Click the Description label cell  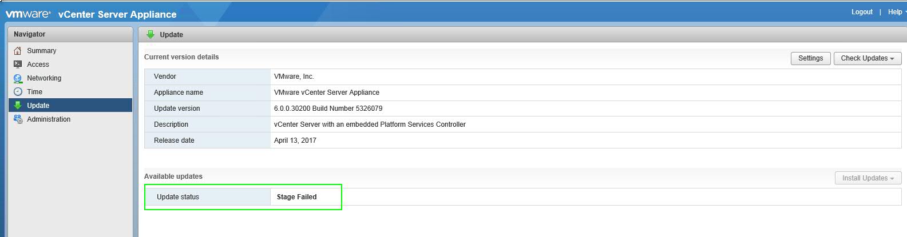[x=208, y=124]
